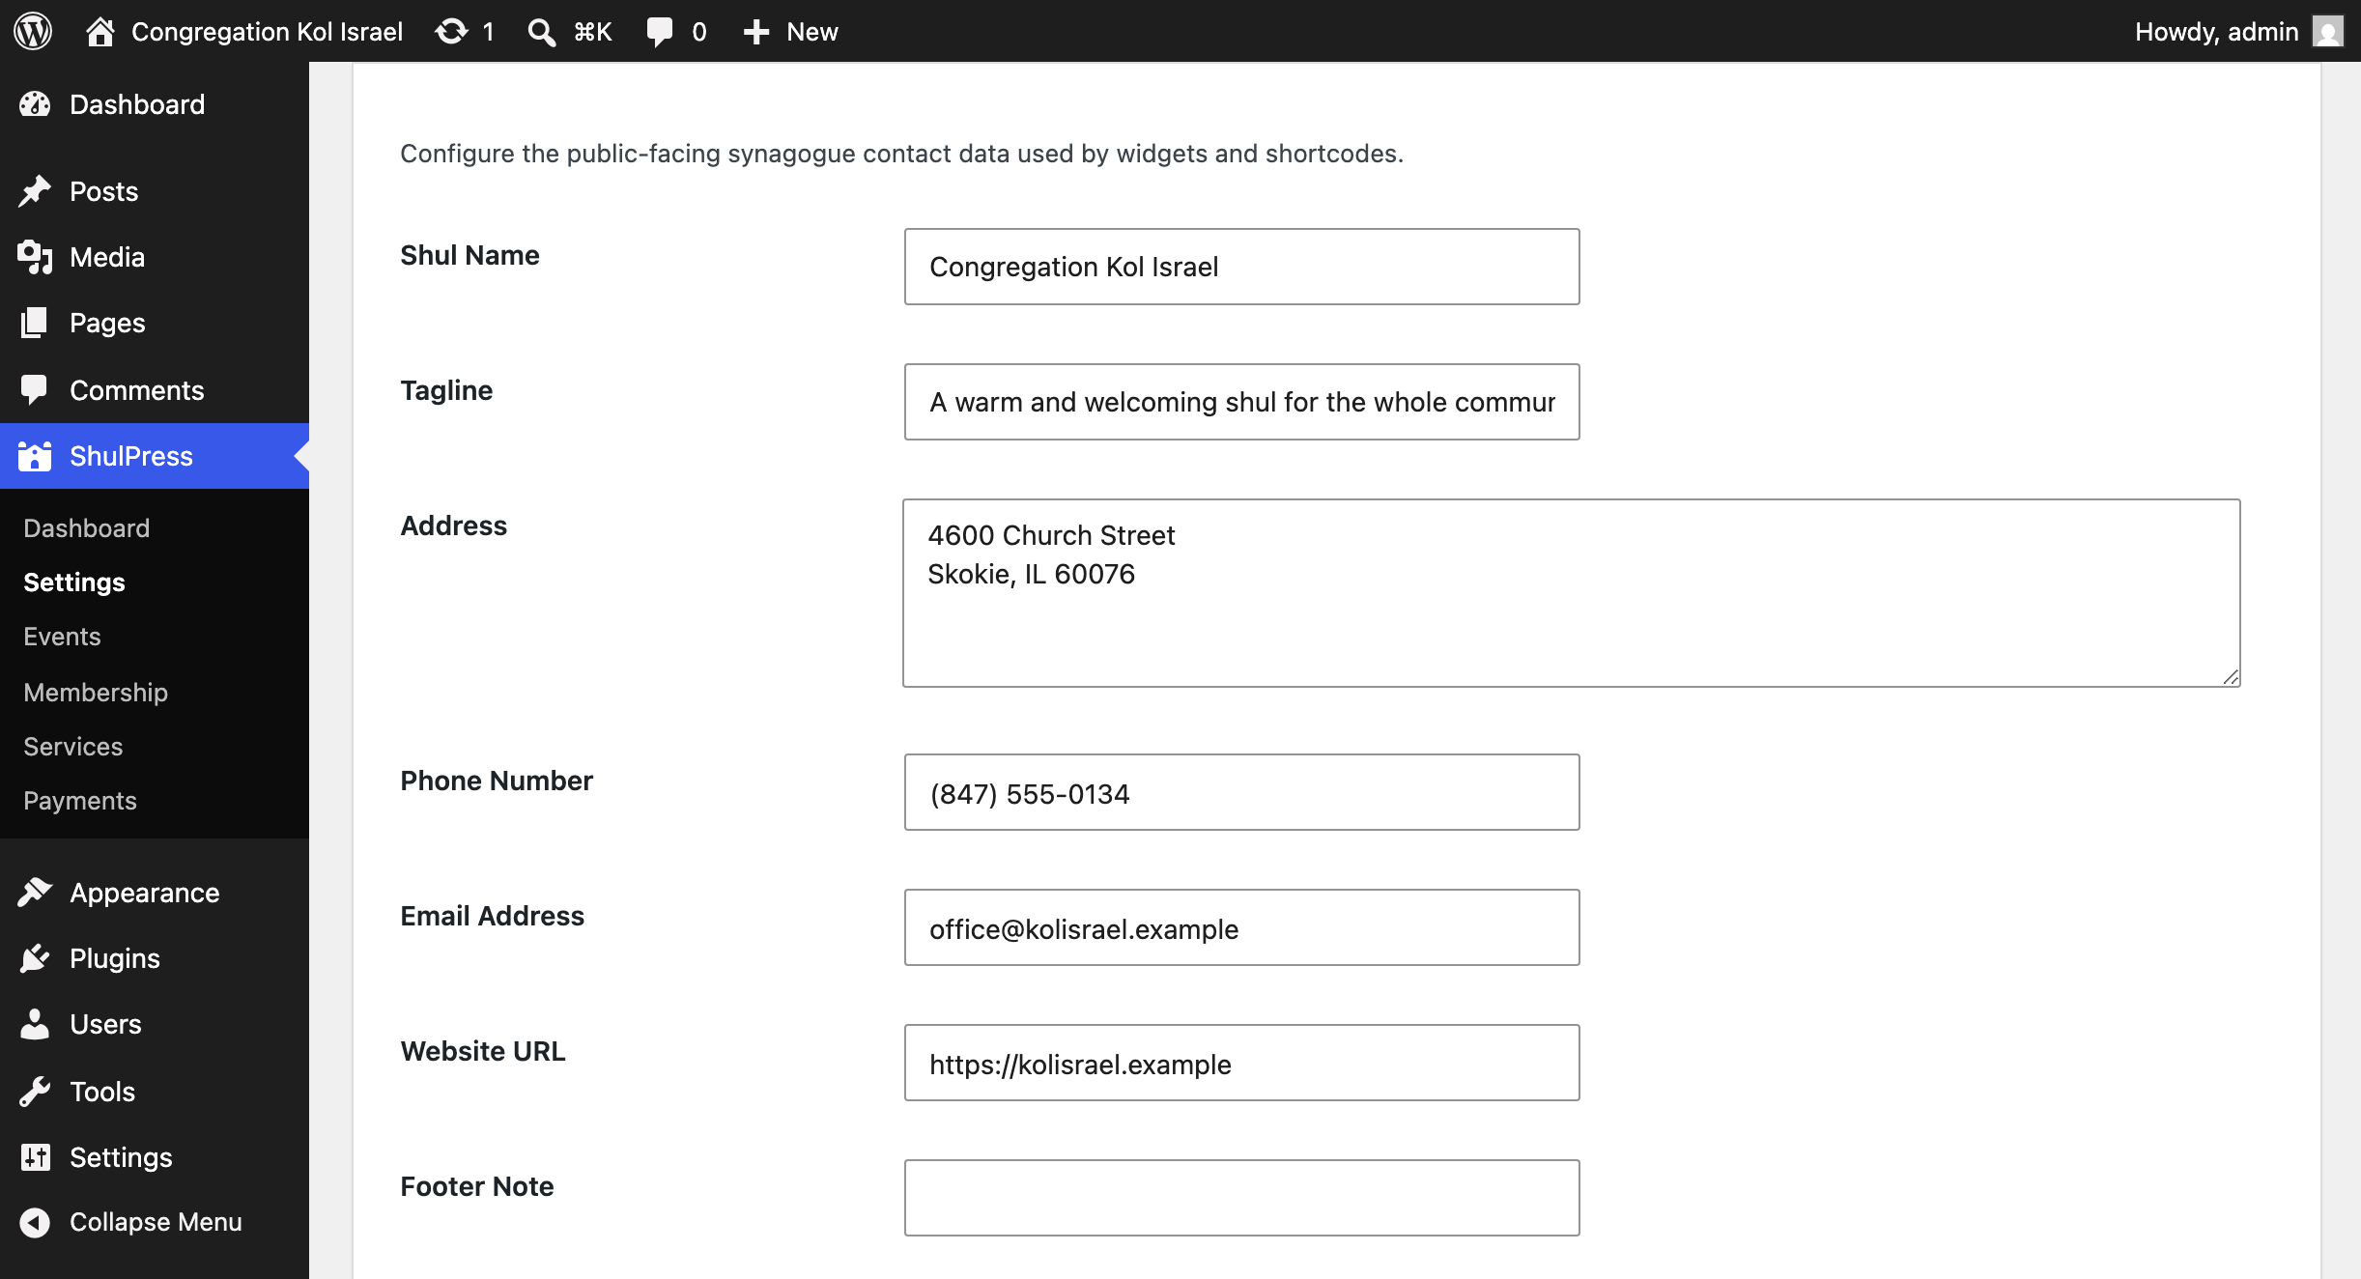
Task: Click the Address label
Action: (x=453, y=526)
